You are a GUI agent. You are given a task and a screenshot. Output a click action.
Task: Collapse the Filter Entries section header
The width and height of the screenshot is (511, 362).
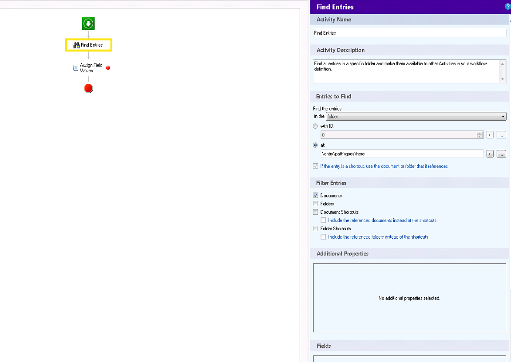(x=331, y=183)
